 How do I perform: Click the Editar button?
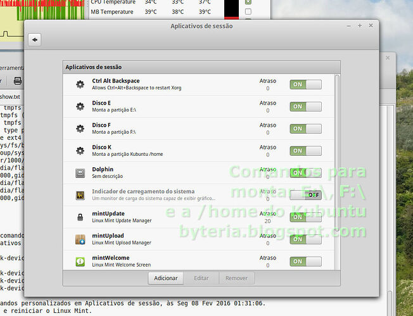click(x=201, y=278)
